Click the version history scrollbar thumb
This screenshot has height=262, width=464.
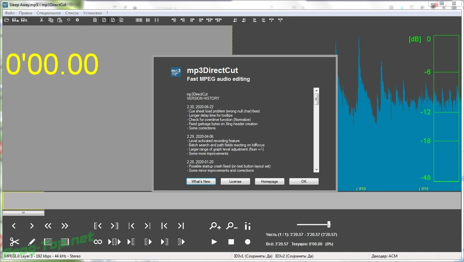(316, 99)
